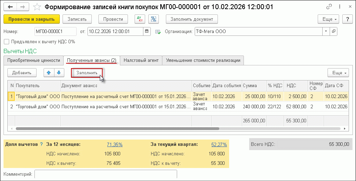Open document structure icon in toolbar
This screenshot has width=356, height=181.
coord(153,19)
